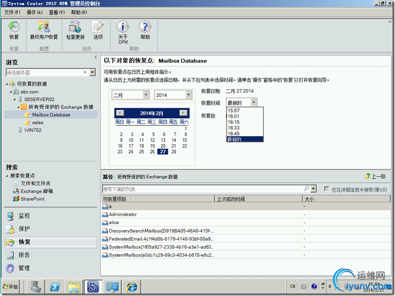The image size is (395, 296).
Task: Open the list search box dropdown arrow
Action: click(x=313, y=189)
